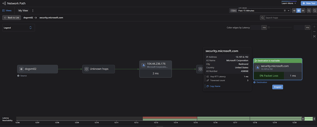
Task: Zoom in the path graph
Action: pyautogui.click(x=314, y=27)
